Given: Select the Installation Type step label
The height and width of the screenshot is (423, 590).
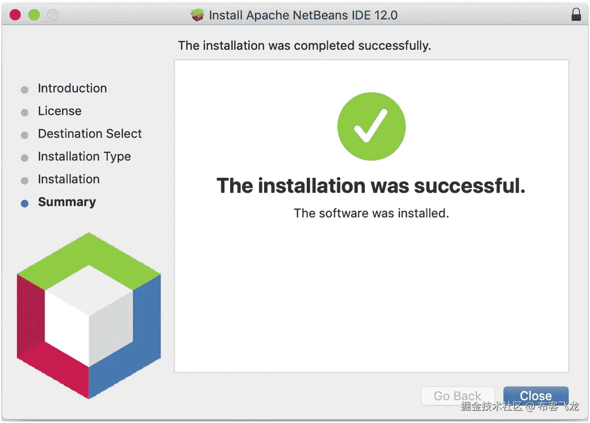Looking at the screenshot, I should [x=84, y=157].
